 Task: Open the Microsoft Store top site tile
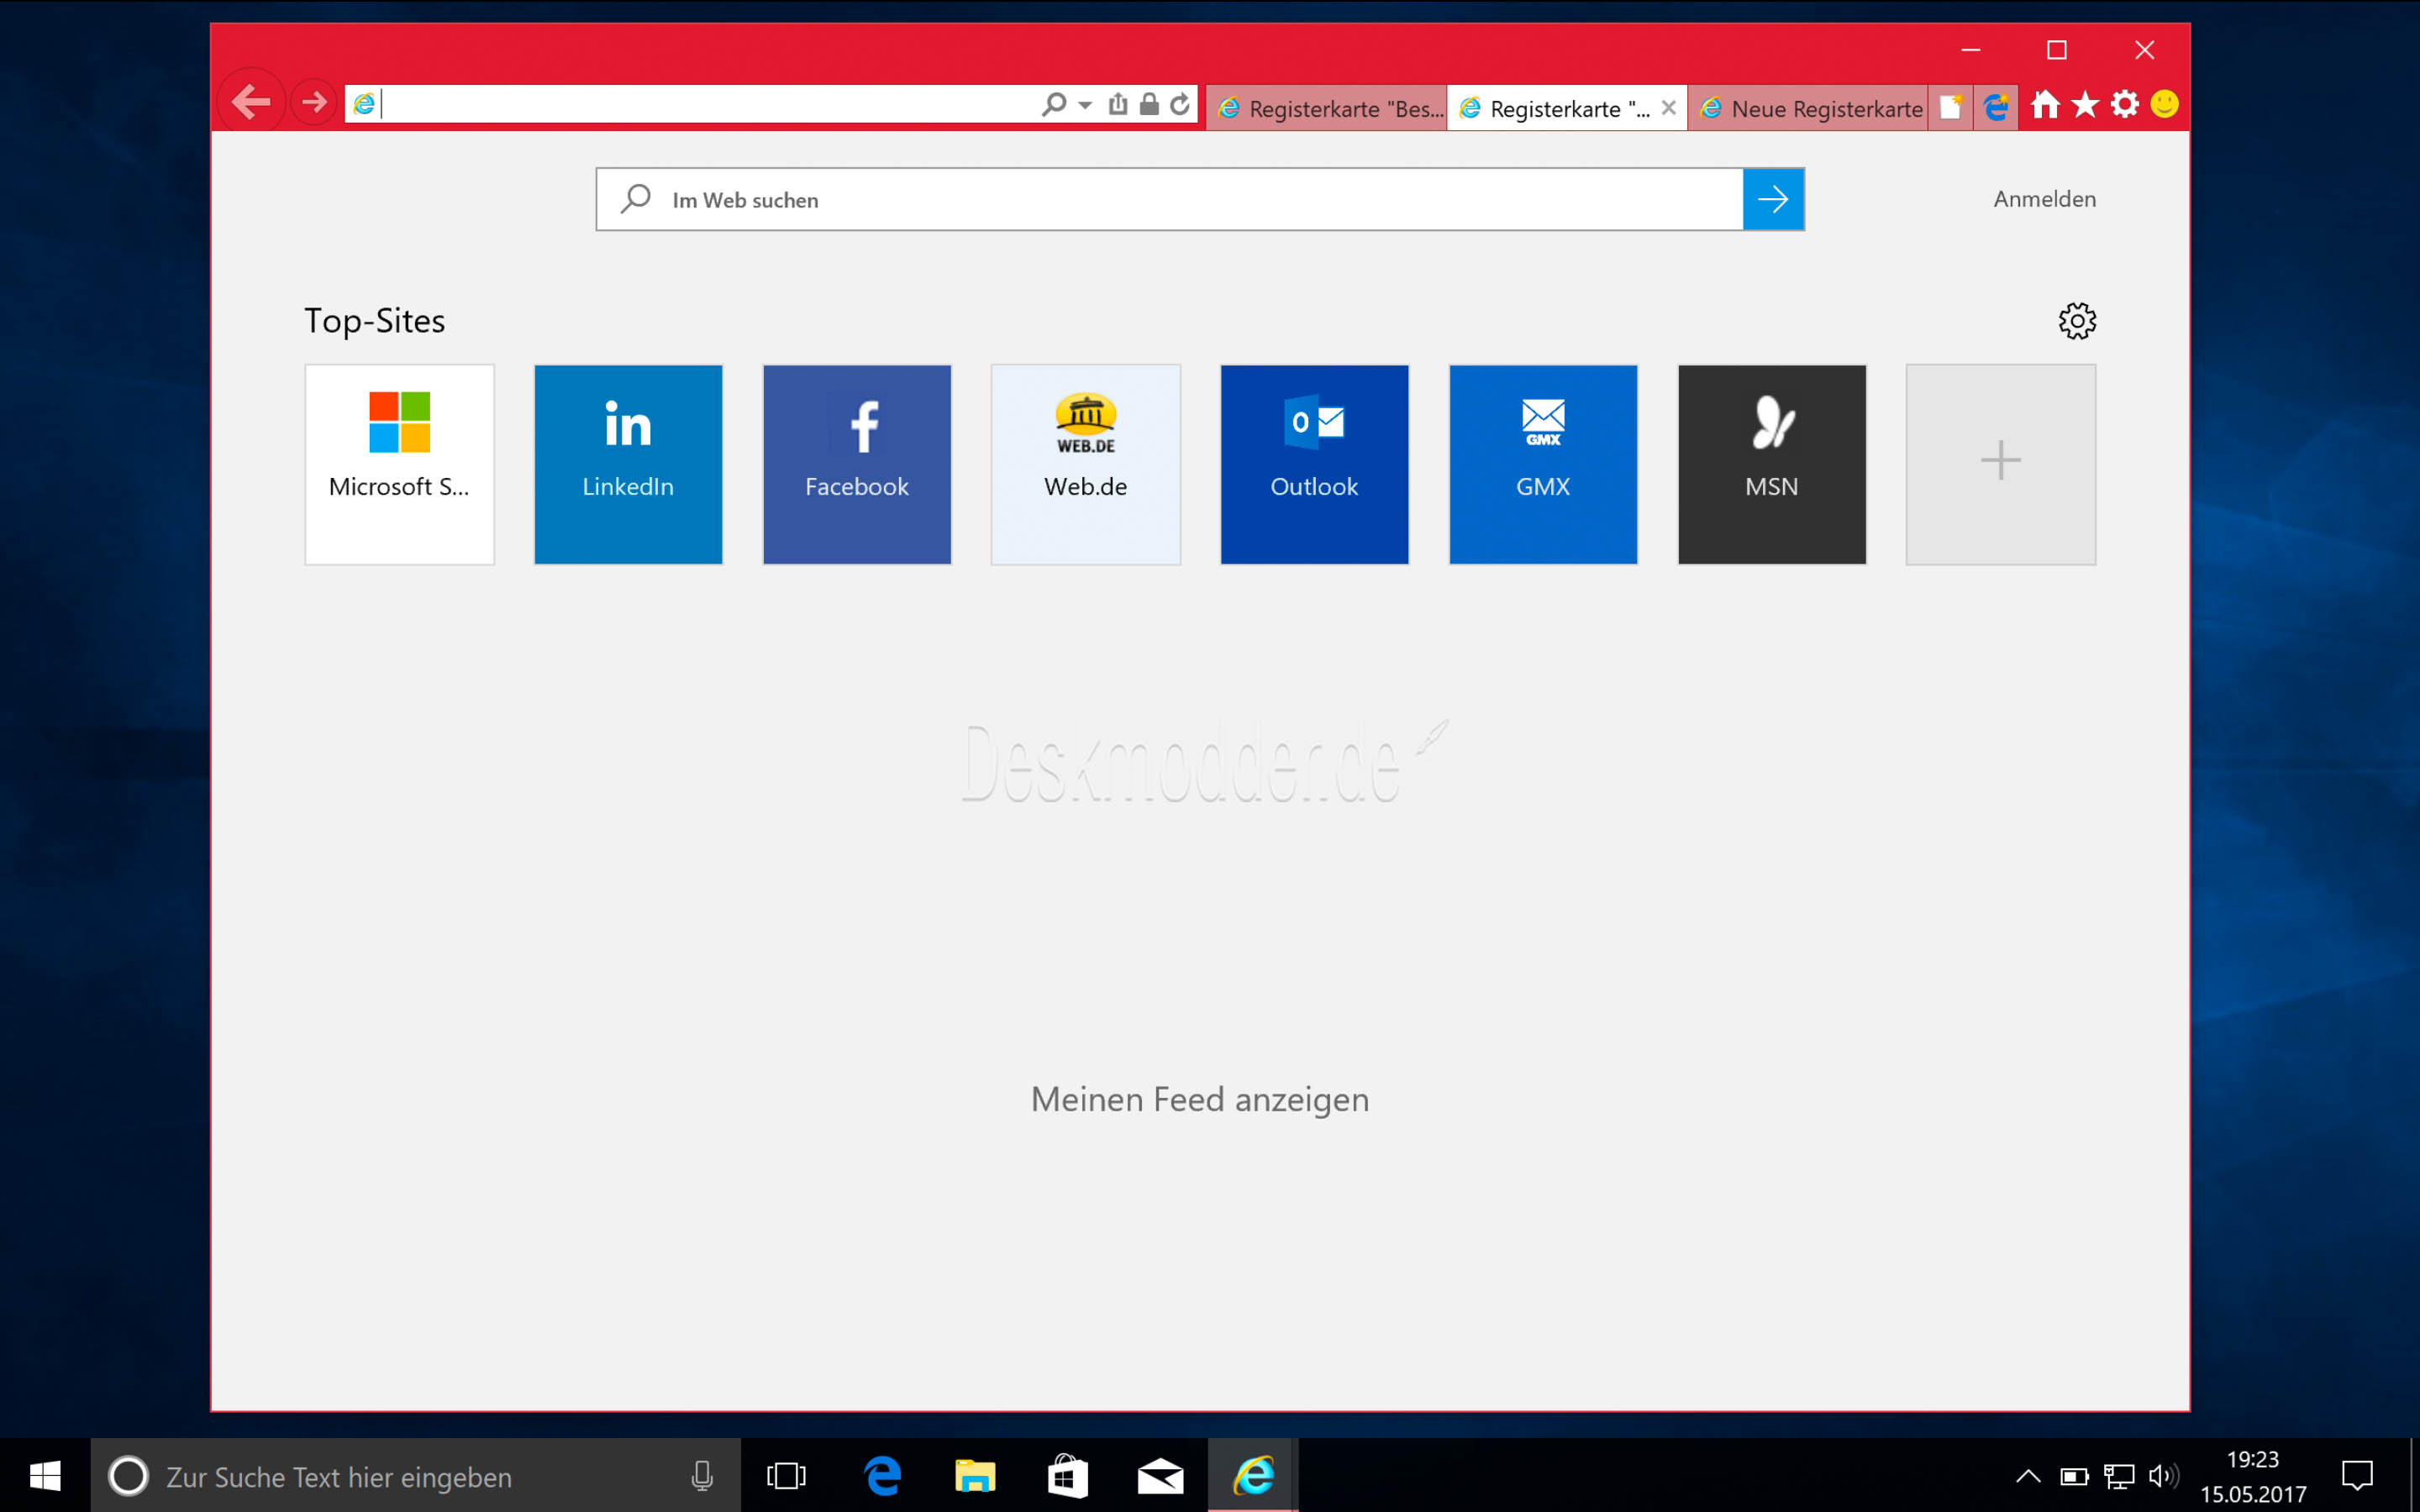pyautogui.click(x=399, y=464)
